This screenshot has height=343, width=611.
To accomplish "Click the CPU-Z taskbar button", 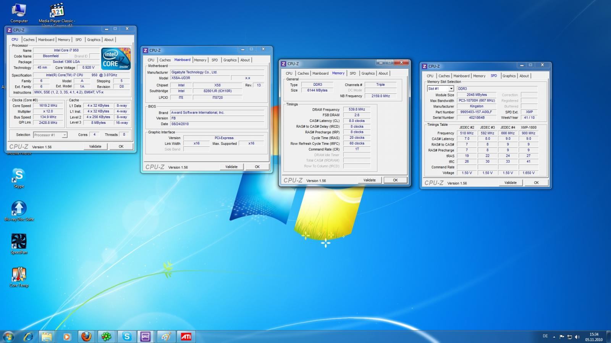I will (x=145, y=337).
